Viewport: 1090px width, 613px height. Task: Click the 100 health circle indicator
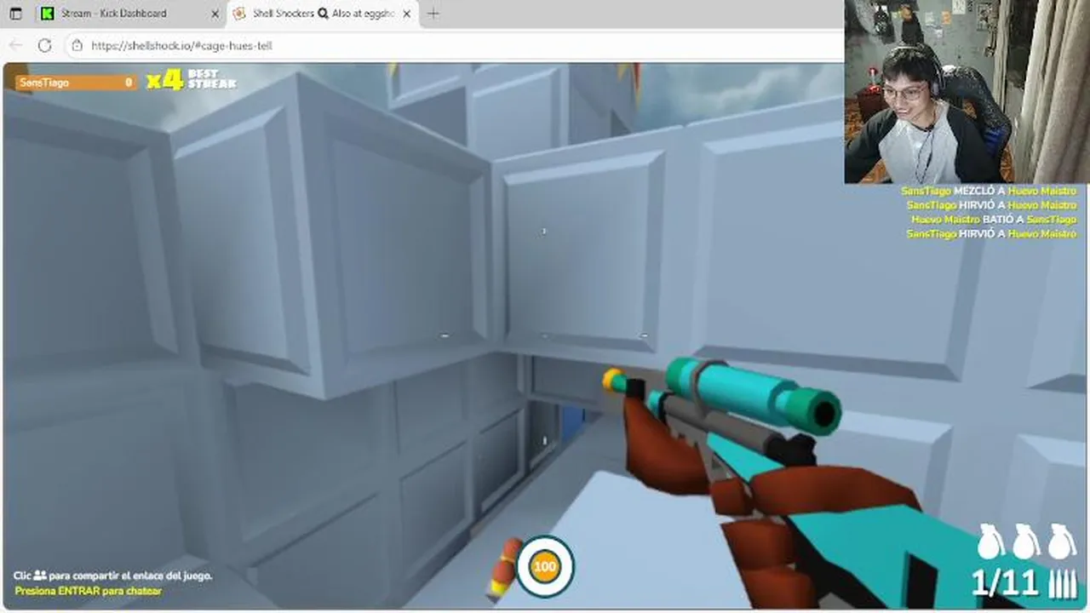pyautogui.click(x=545, y=566)
